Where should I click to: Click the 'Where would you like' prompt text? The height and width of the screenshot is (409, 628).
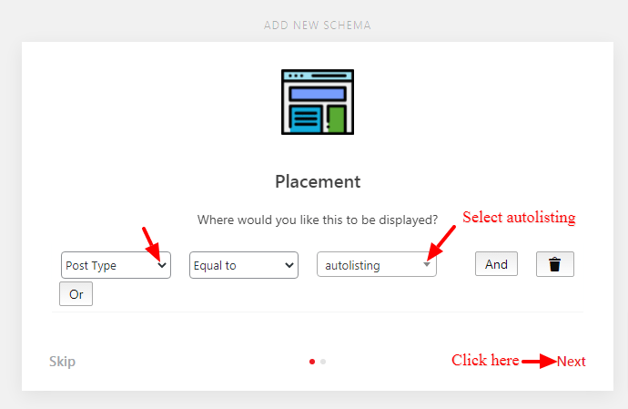(318, 220)
